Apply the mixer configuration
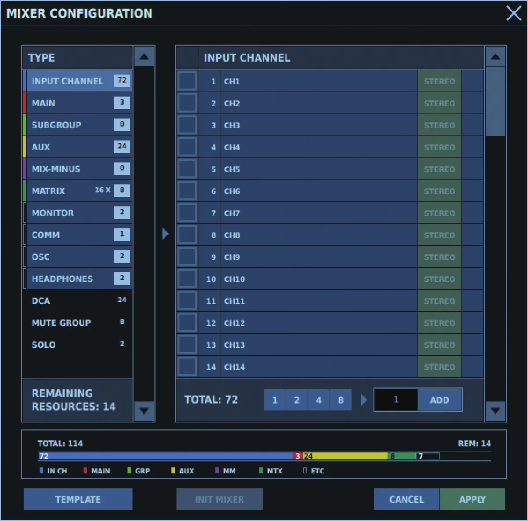Image resolution: width=528 pixels, height=521 pixels. click(x=473, y=499)
